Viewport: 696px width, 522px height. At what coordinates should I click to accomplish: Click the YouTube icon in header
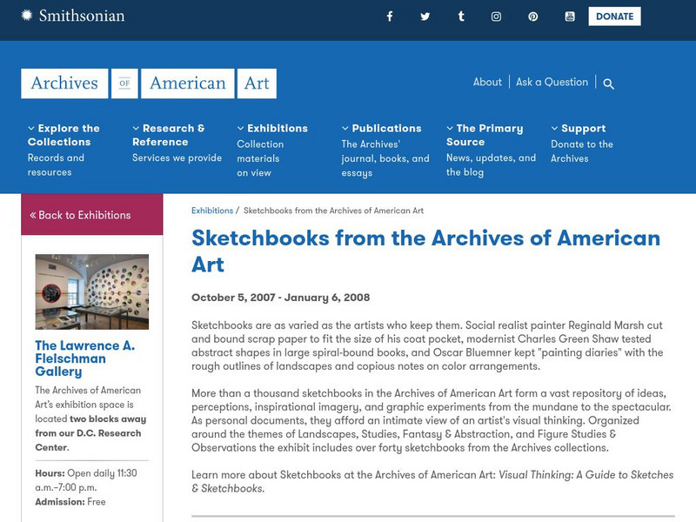coord(570,17)
